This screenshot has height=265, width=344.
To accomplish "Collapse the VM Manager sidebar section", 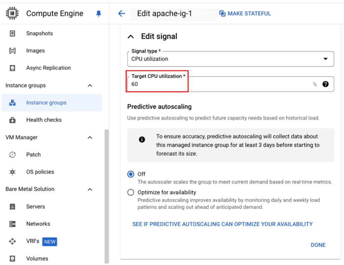I will (x=90, y=138).
